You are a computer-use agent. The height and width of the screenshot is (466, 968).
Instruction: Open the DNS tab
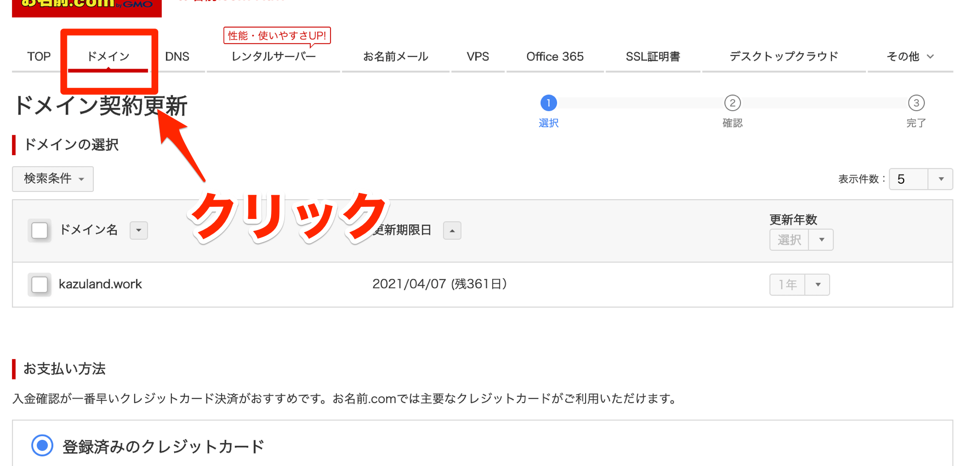177,56
